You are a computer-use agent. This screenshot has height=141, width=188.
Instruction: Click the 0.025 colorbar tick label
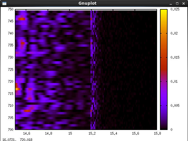point(174,10)
